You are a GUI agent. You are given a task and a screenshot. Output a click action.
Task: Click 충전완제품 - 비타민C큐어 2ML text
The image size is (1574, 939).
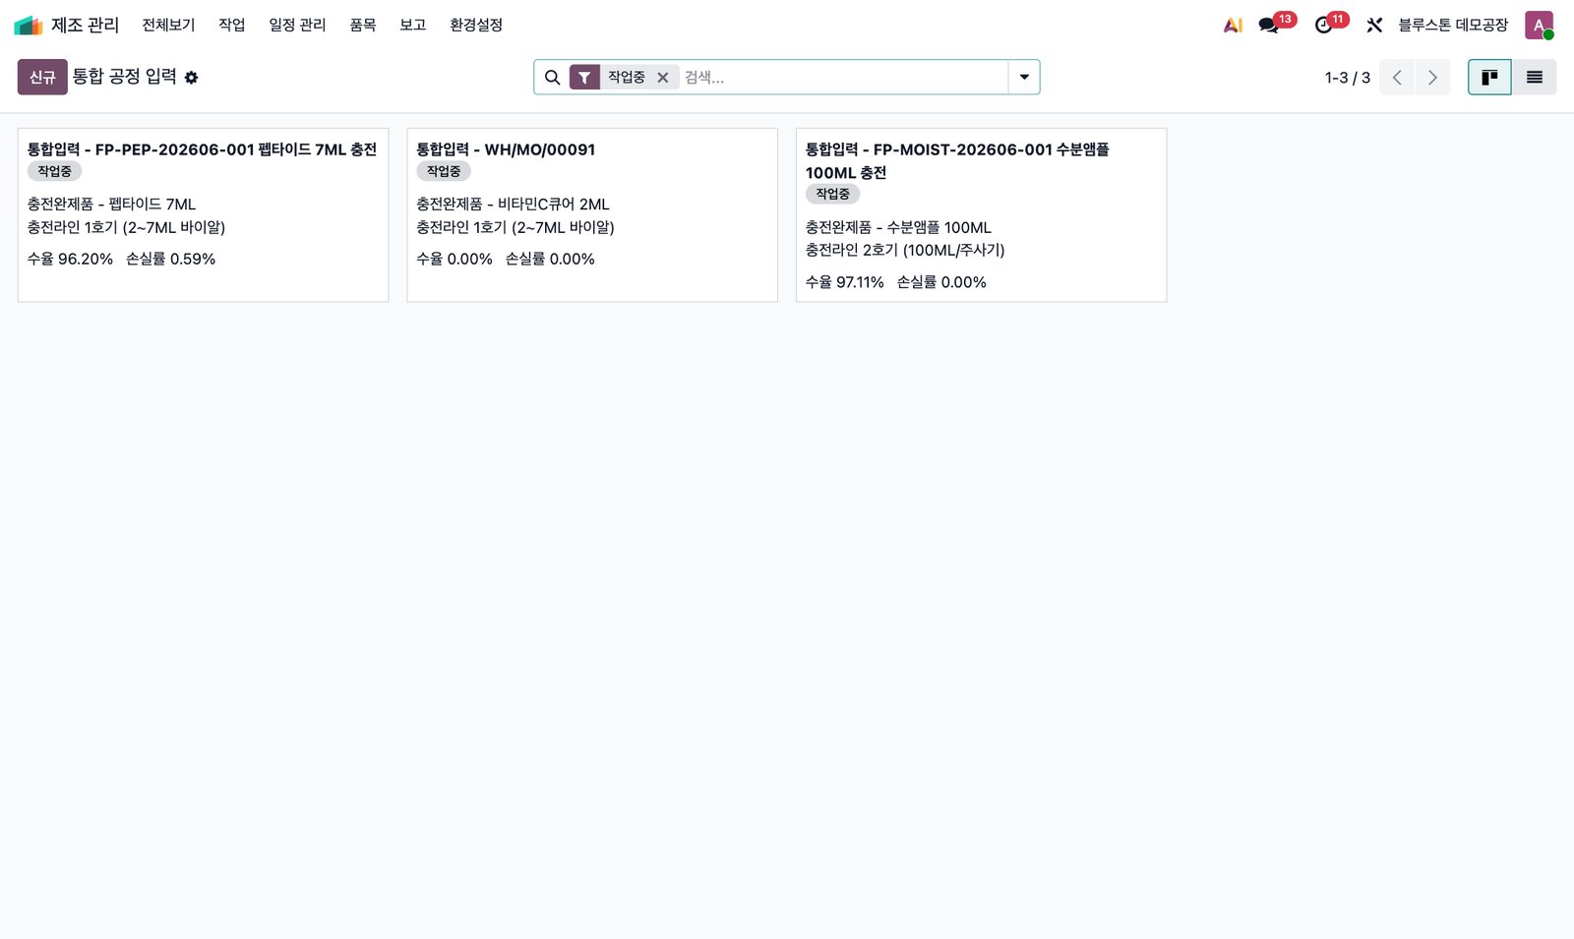point(513,205)
